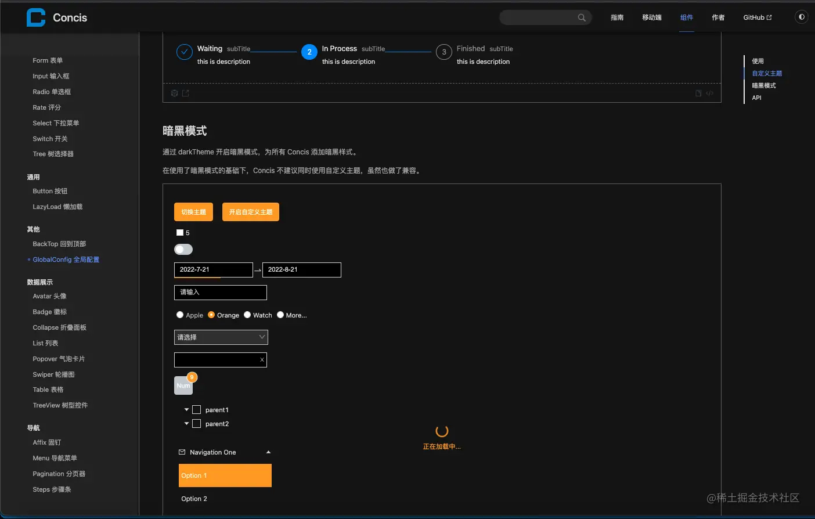This screenshot has width=815, height=519.
Task: Click the orange loading spinner
Action: click(442, 431)
